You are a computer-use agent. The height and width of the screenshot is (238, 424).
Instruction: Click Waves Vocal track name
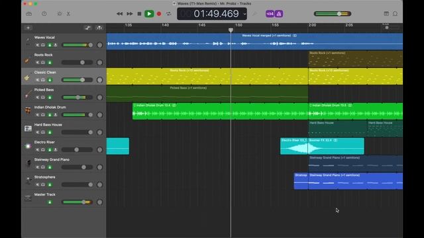pos(44,38)
